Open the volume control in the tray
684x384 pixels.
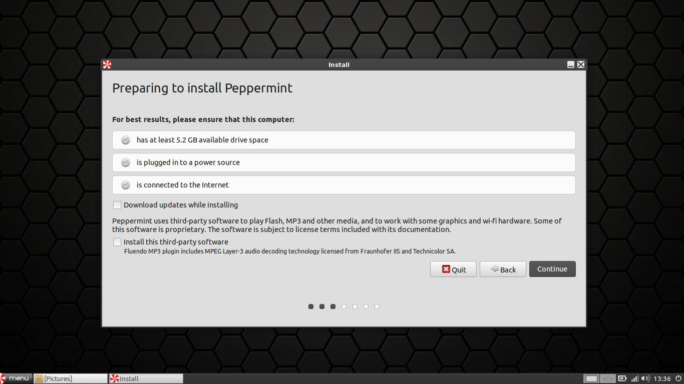[645, 378]
